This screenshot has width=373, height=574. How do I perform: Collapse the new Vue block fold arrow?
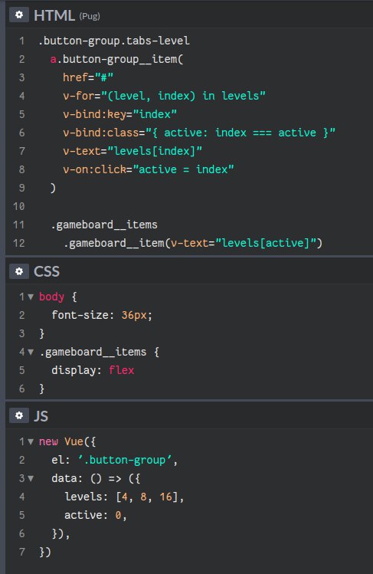31,442
